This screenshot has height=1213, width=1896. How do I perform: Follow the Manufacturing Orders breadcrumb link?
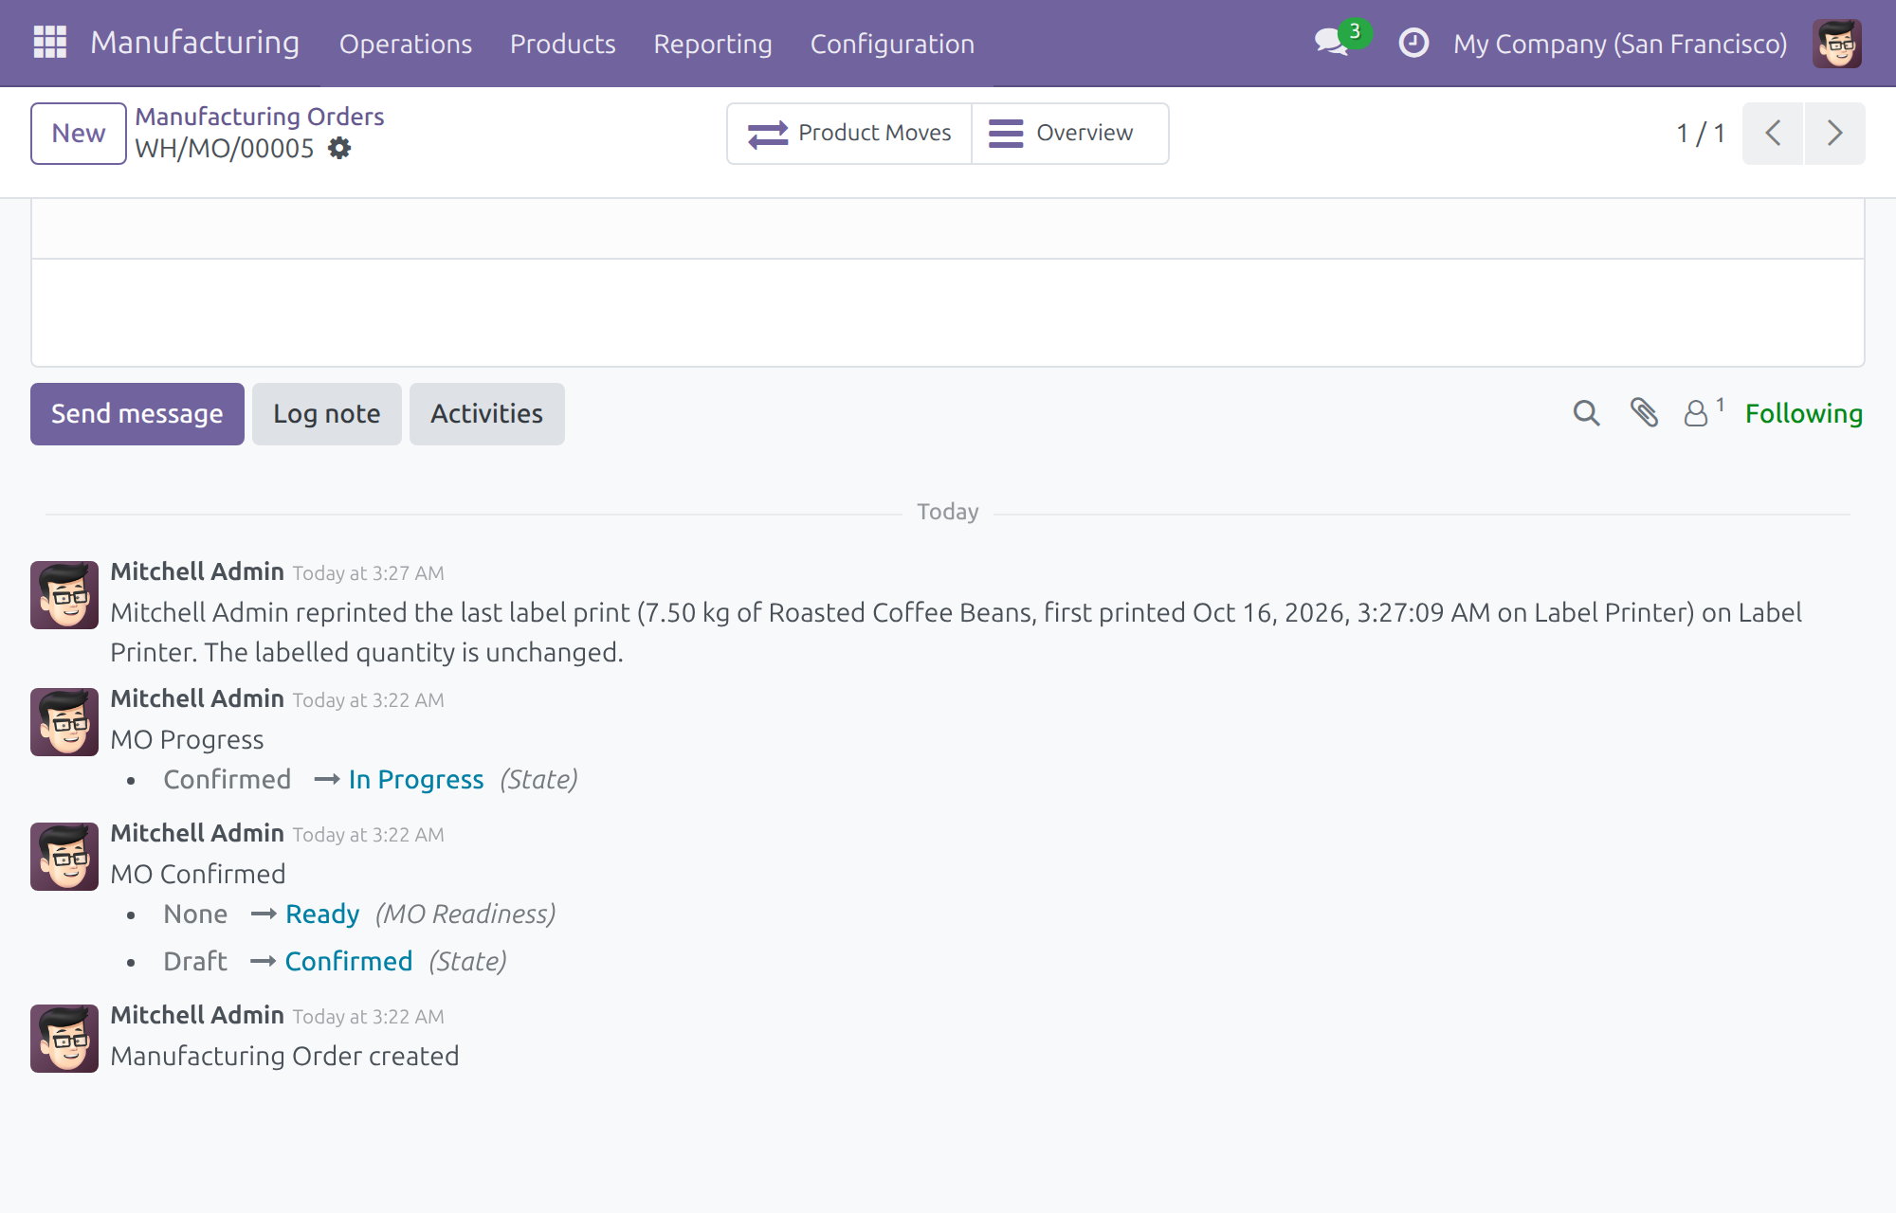tap(260, 117)
